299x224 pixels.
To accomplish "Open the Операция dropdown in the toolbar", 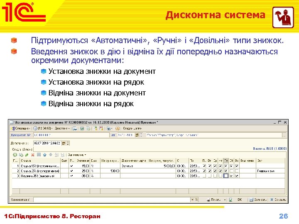I will tap(21, 128).
